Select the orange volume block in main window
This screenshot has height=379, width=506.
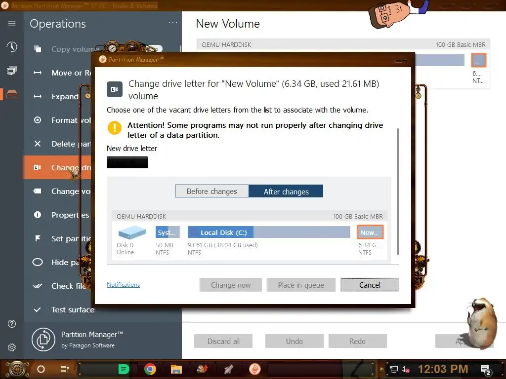[478, 60]
